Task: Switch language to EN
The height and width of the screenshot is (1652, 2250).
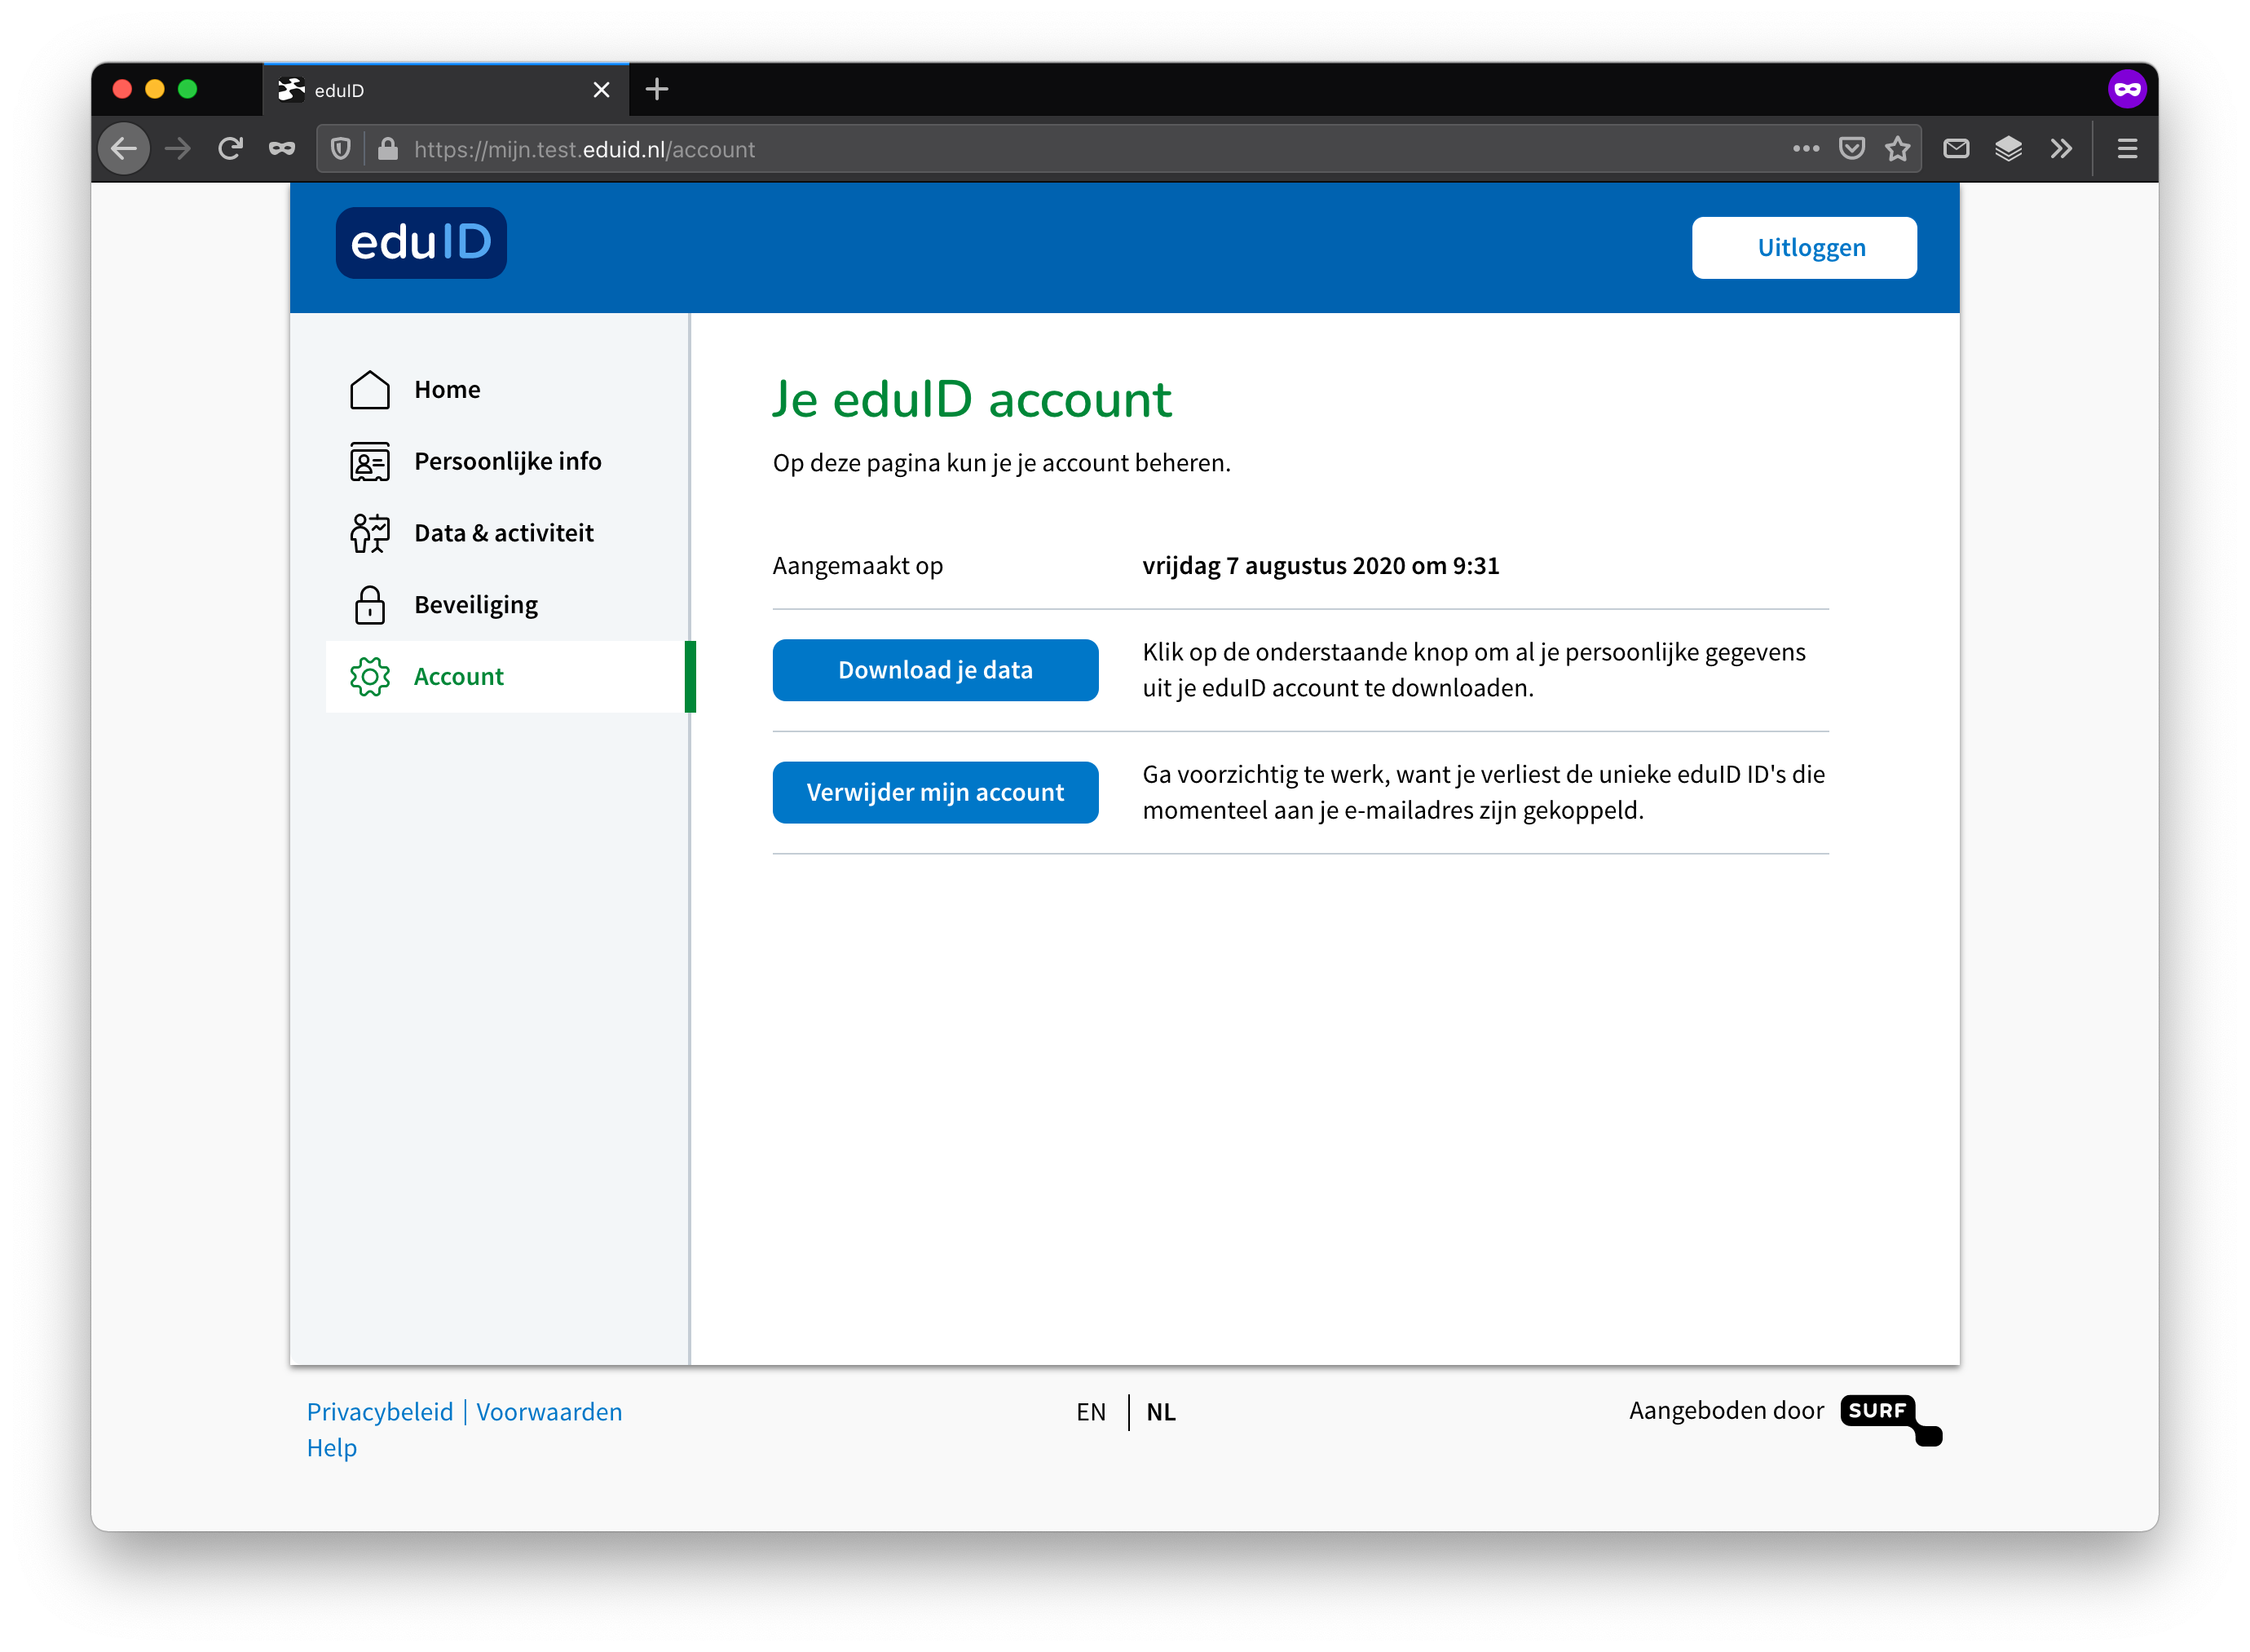Action: pyautogui.click(x=1092, y=1411)
